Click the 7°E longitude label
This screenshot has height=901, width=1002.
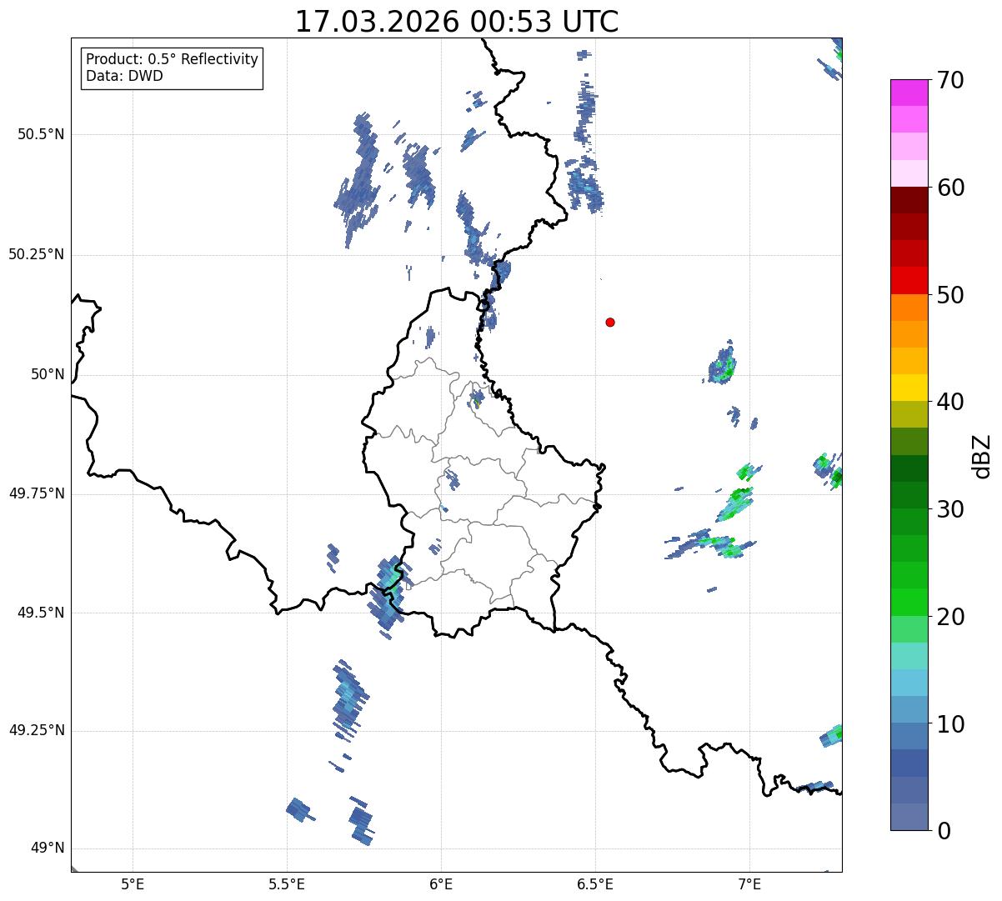(749, 883)
